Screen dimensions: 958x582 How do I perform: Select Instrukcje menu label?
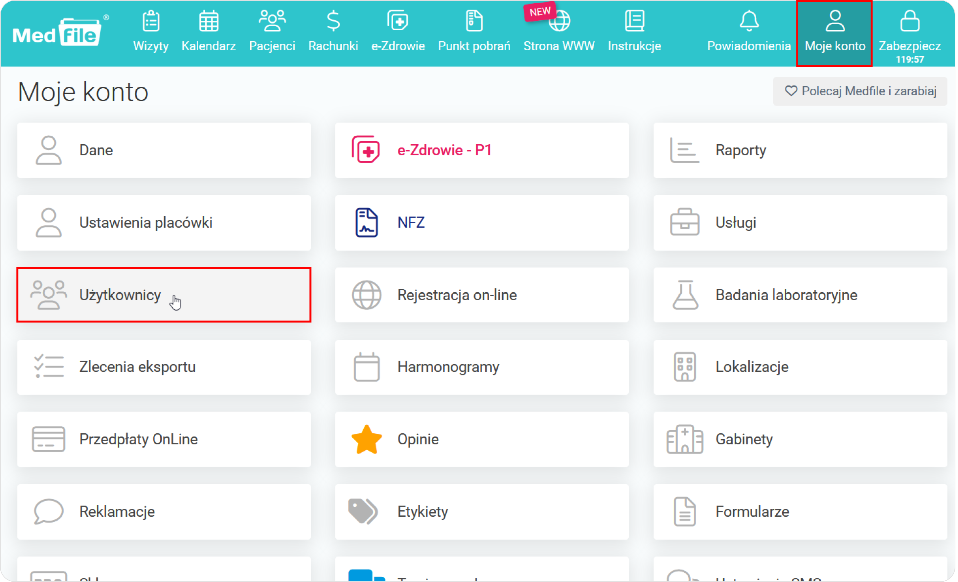(x=634, y=46)
